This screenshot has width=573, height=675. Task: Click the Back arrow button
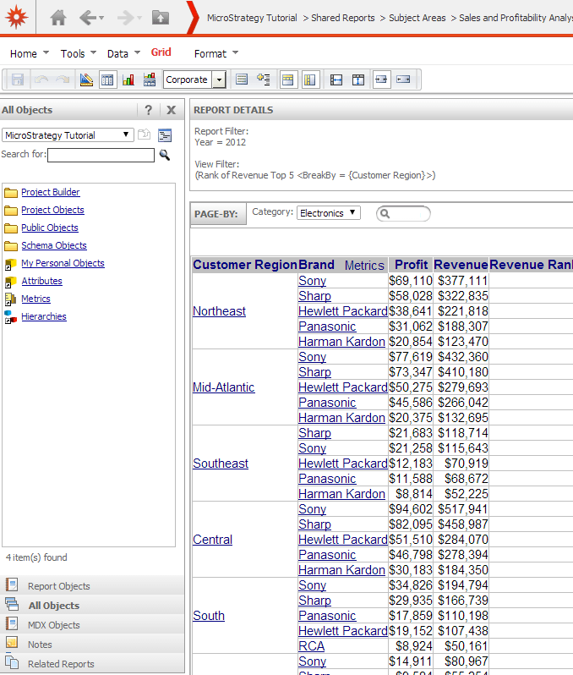click(x=88, y=18)
